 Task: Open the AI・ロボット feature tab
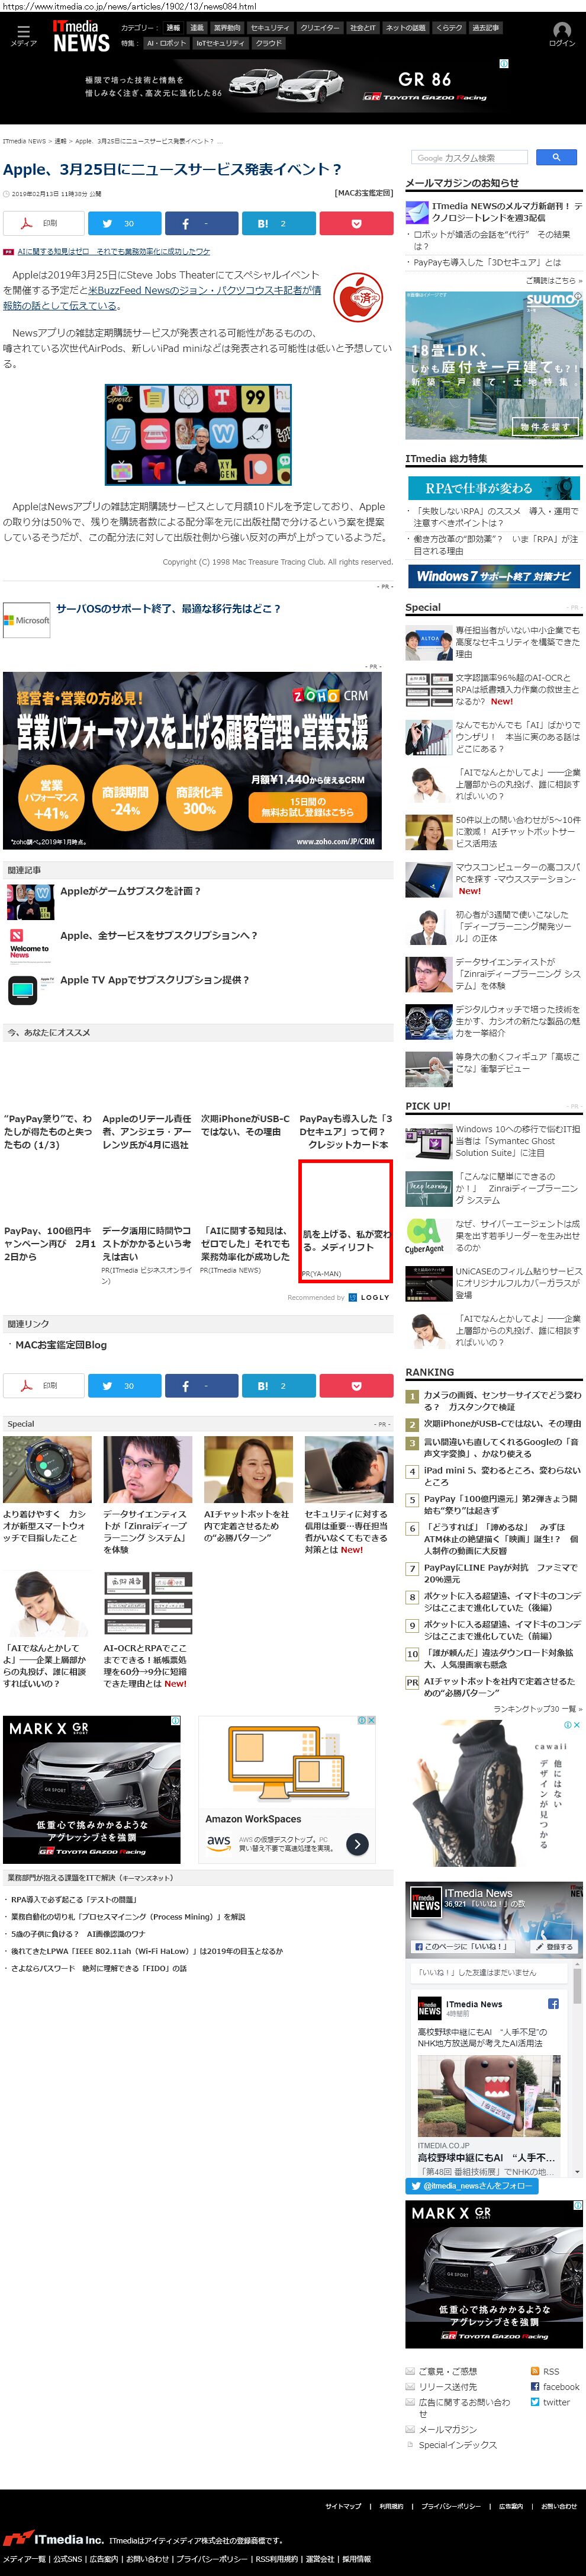pyautogui.click(x=166, y=43)
